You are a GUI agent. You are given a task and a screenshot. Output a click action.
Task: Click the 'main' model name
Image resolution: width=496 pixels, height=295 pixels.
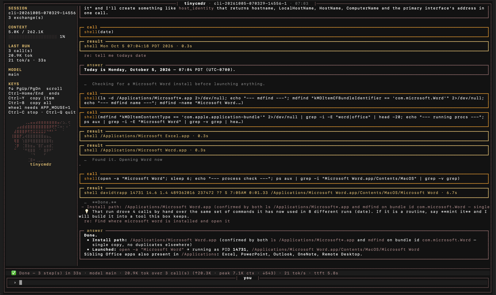(x=14, y=74)
